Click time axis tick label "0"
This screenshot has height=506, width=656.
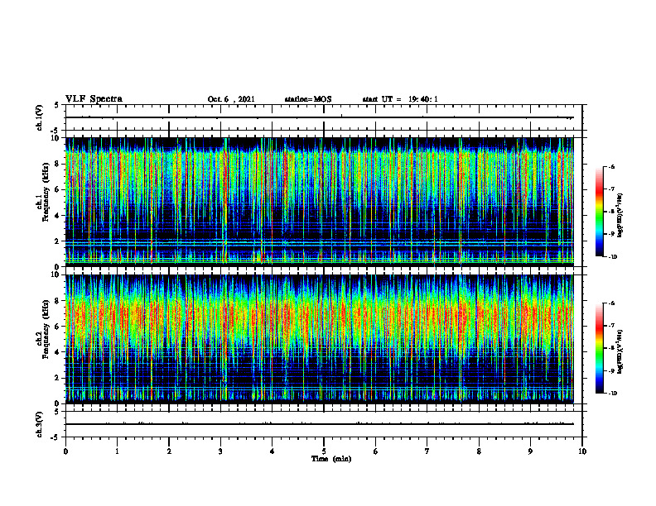(65, 451)
